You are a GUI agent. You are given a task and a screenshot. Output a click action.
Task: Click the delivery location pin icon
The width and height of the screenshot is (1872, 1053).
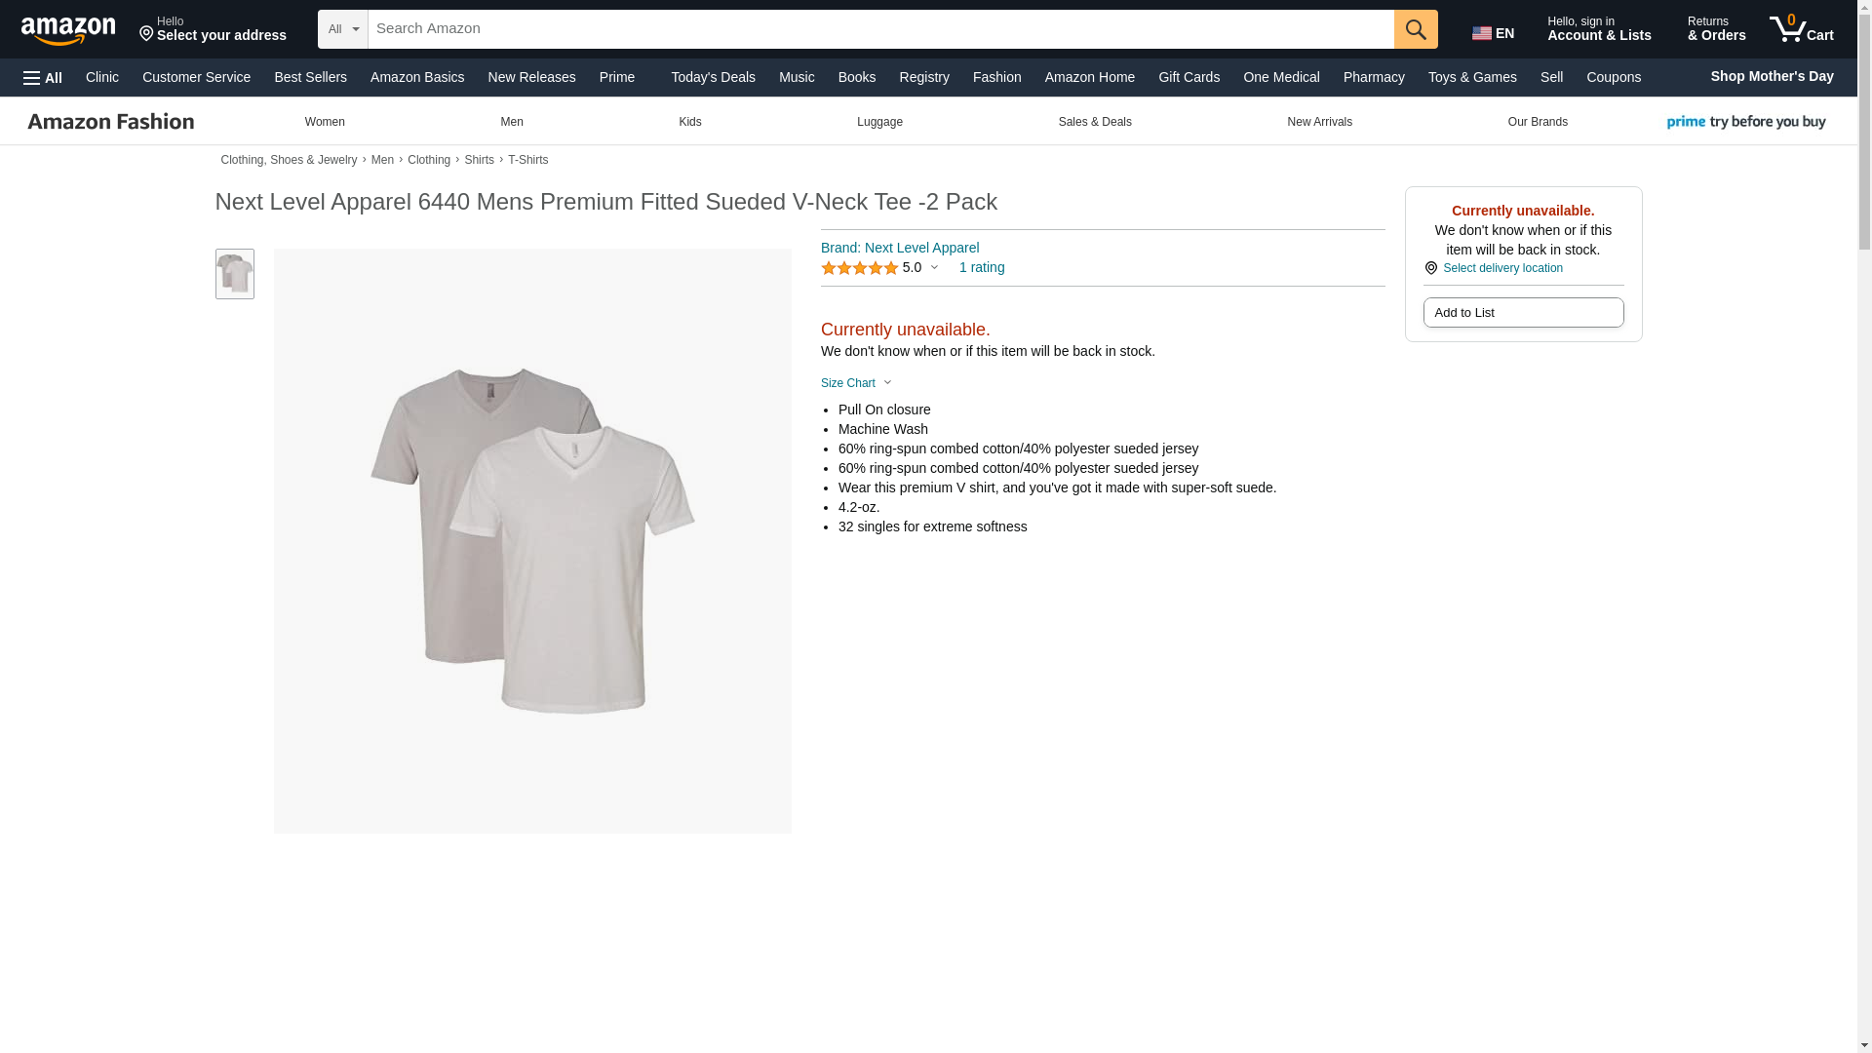1430,268
